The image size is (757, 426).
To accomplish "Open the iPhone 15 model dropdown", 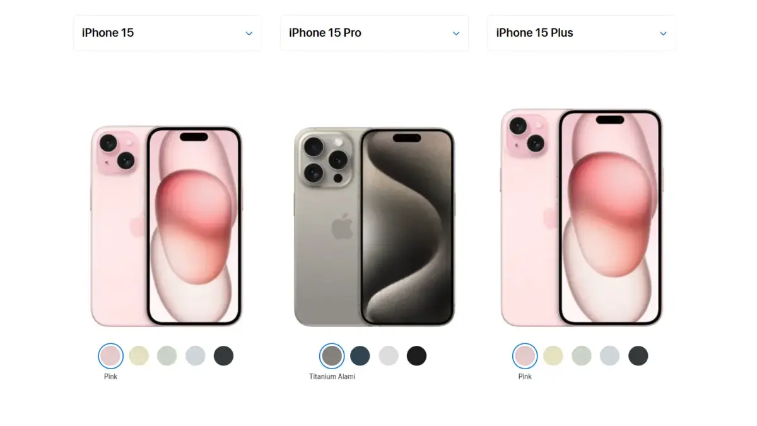I will pyautogui.click(x=167, y=33).
